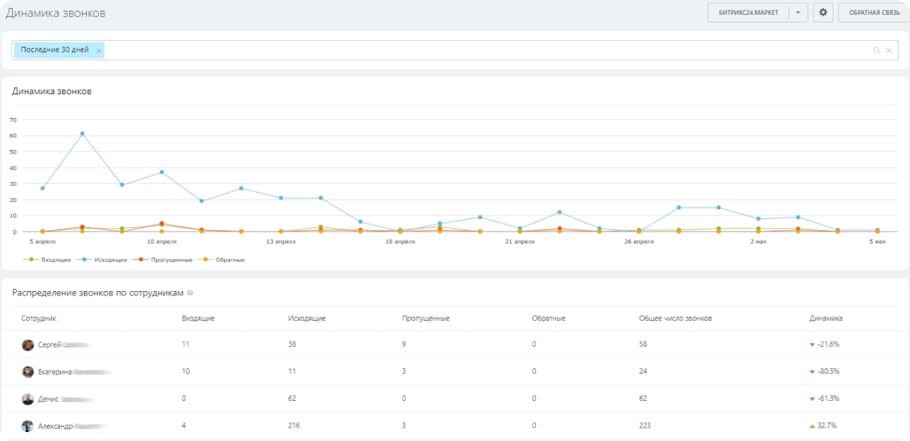Clear the filter with the far-right X icon

click(888, 50)
